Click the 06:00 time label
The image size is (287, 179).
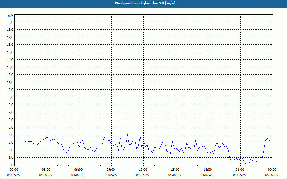pos(78,170)
